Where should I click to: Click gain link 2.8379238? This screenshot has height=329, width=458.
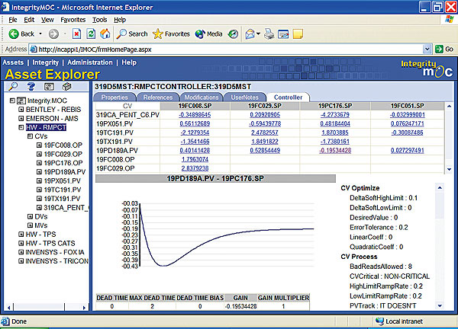pyautogui.click(x=195, y=168)
